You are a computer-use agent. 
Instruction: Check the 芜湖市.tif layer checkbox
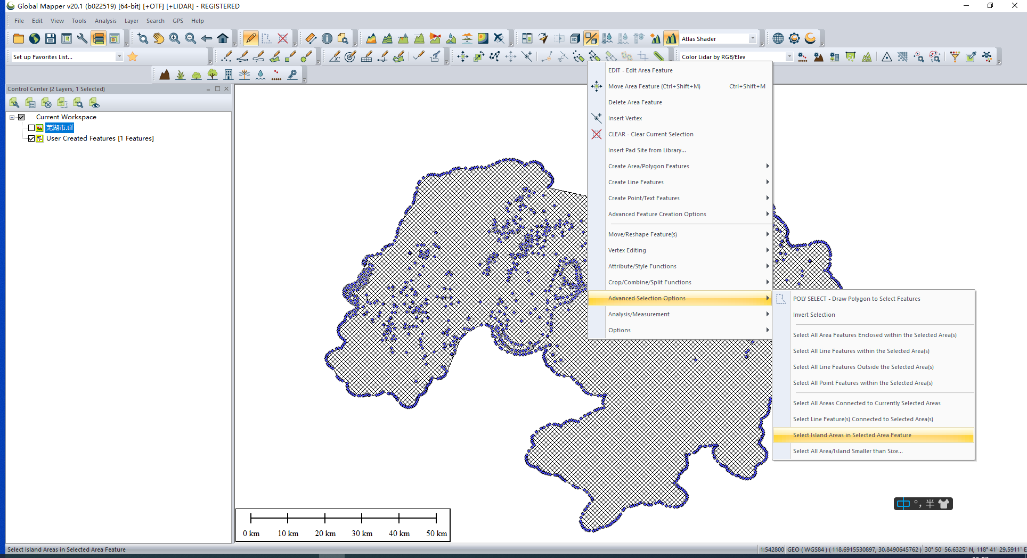click(x=31, y=128)
